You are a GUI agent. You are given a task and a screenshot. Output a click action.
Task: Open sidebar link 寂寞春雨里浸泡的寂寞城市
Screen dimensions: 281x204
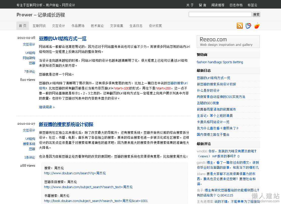point(216,109)
